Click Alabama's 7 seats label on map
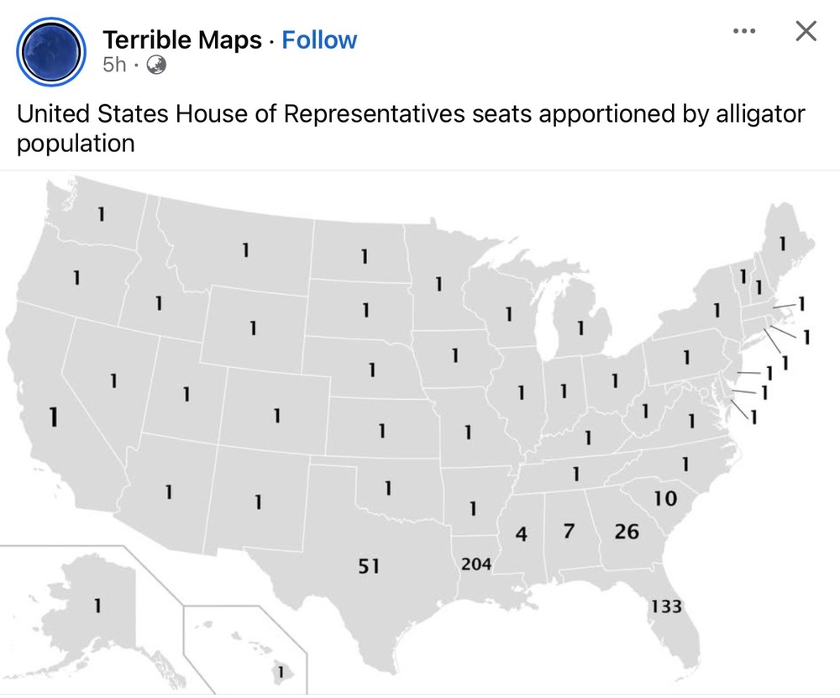 569,531
